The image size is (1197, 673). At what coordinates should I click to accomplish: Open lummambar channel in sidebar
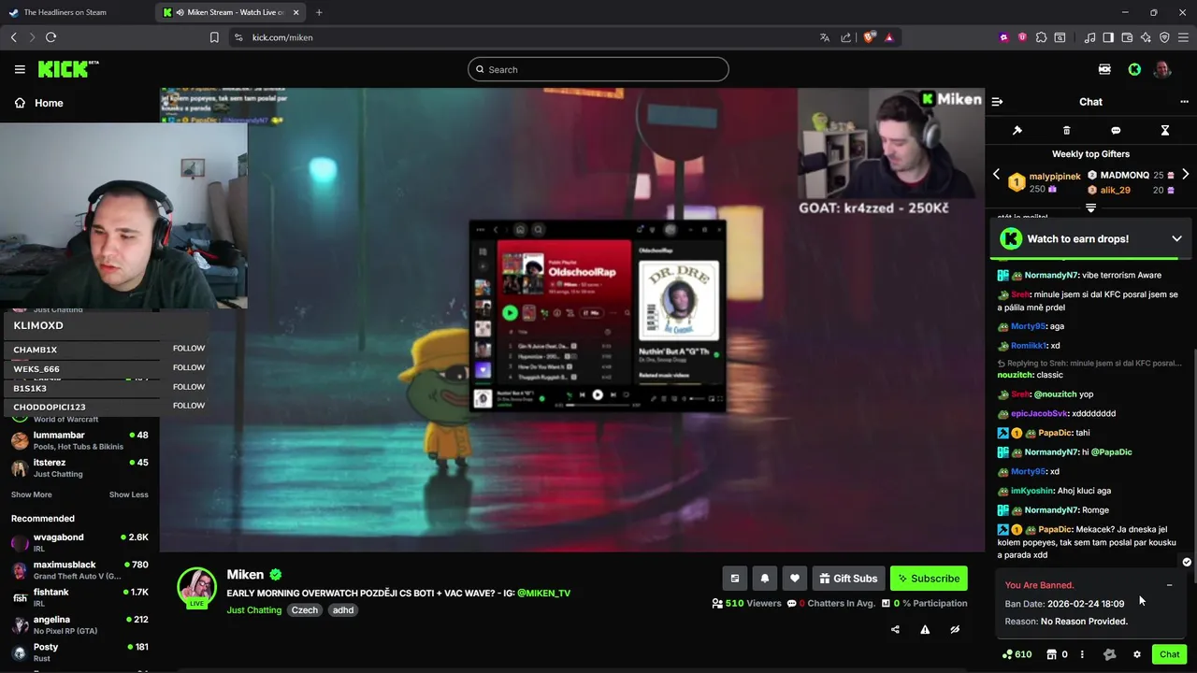tap(79, 440)
